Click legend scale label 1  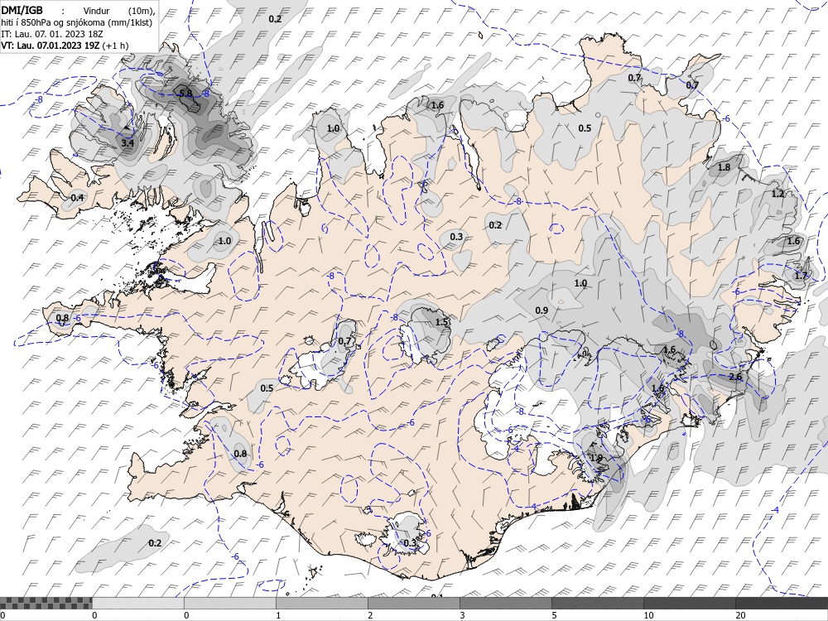pyautogui.click(x=278, y=615)
